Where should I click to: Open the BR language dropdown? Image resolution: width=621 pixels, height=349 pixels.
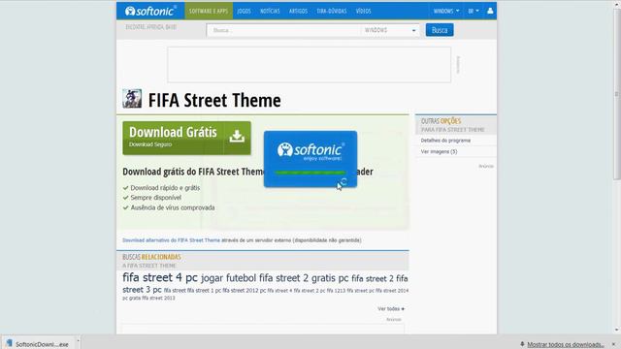(x=474, y=11)
